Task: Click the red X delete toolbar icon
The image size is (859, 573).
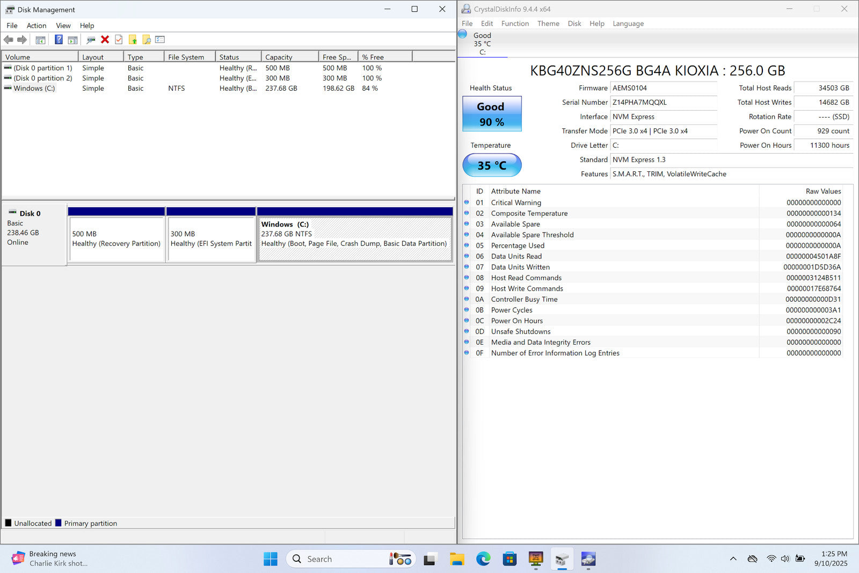Action: point(105,40)
